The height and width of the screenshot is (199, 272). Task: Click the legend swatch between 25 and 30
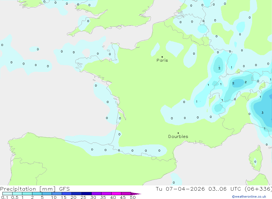86,194
